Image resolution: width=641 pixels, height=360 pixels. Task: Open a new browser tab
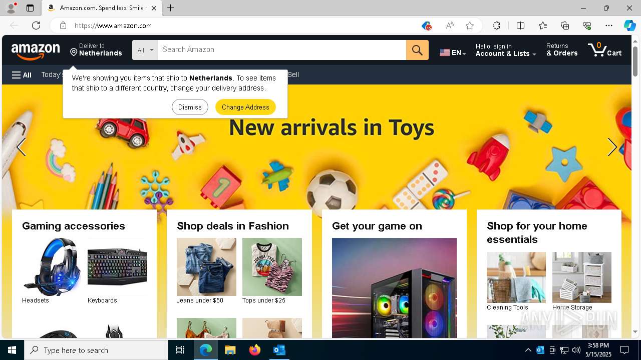pyautogui.click(x=171, y=8)
